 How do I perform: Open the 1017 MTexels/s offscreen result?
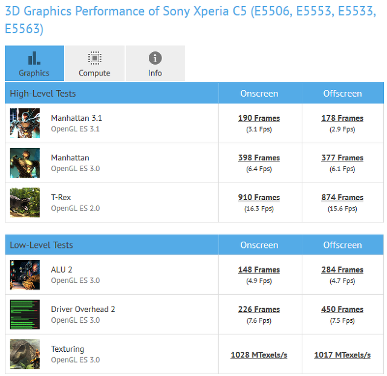pyautogui.click(x=342, y=355)
